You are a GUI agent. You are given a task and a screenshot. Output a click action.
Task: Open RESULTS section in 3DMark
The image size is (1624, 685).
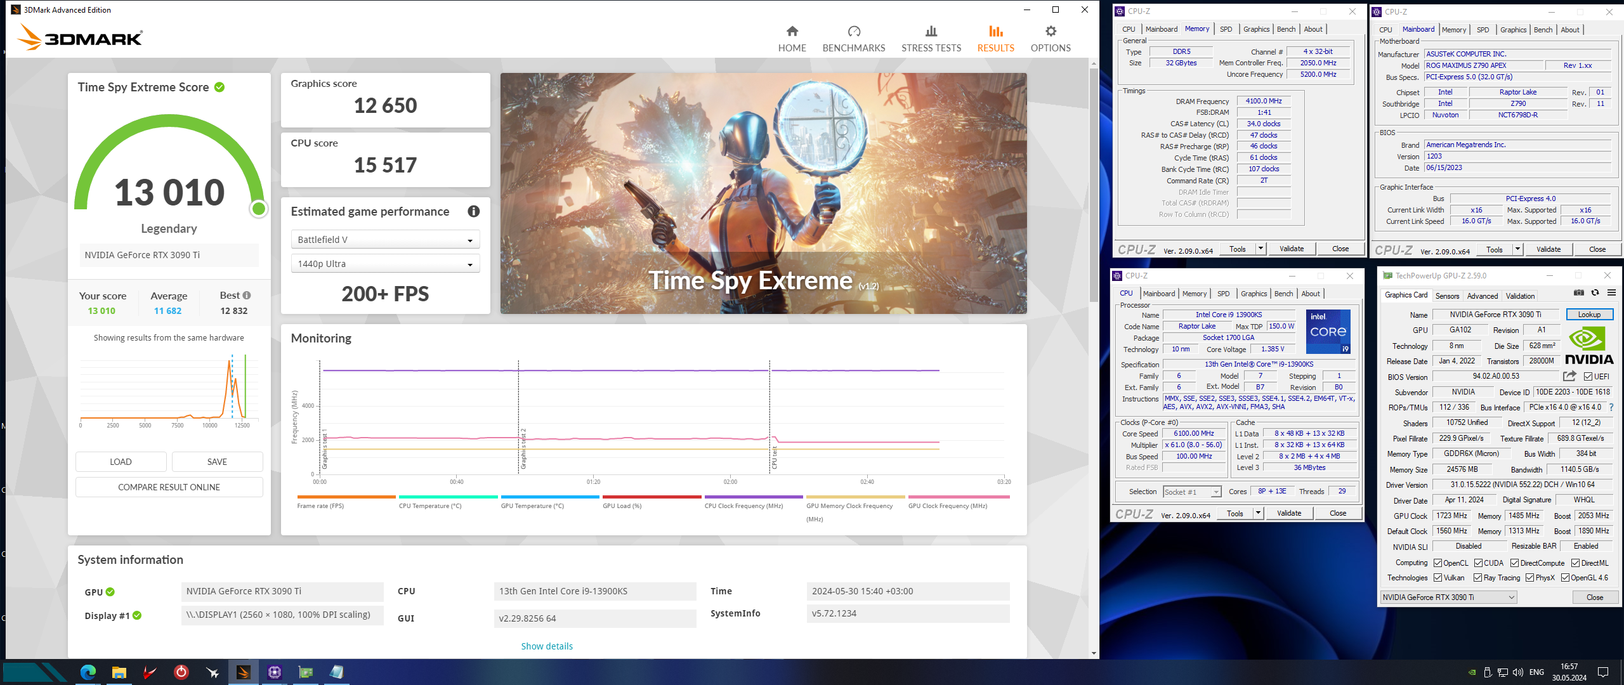995,39
